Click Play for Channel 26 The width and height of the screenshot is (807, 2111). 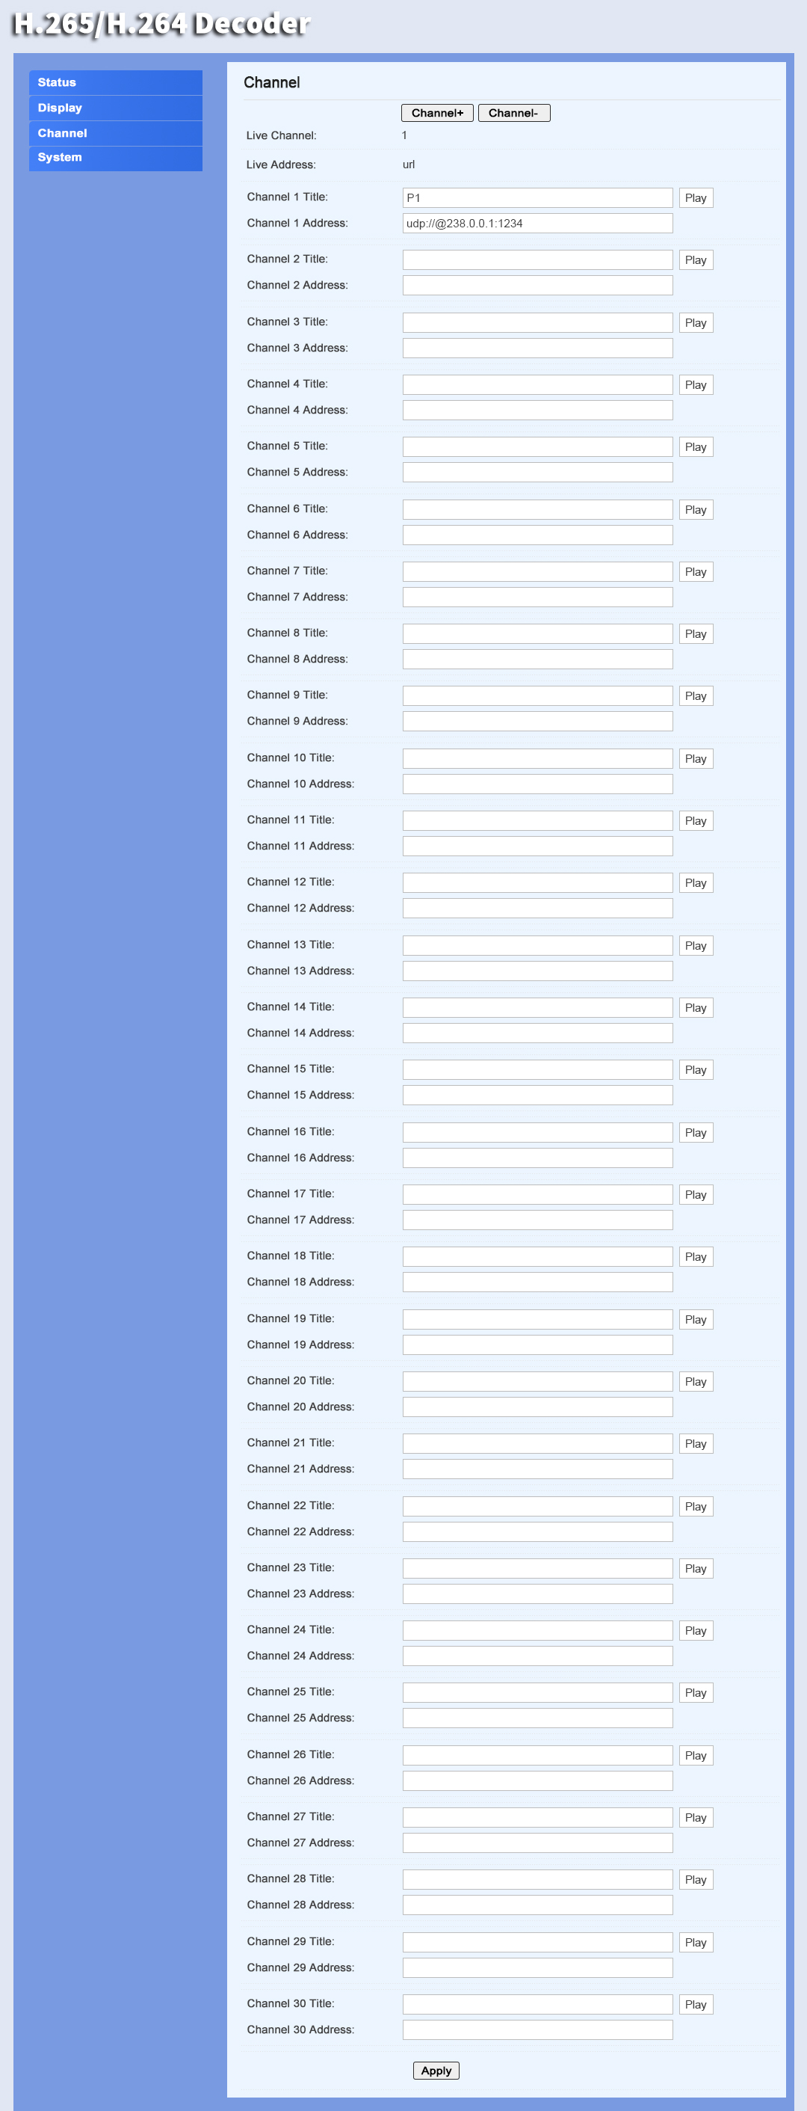point(696,1755)
